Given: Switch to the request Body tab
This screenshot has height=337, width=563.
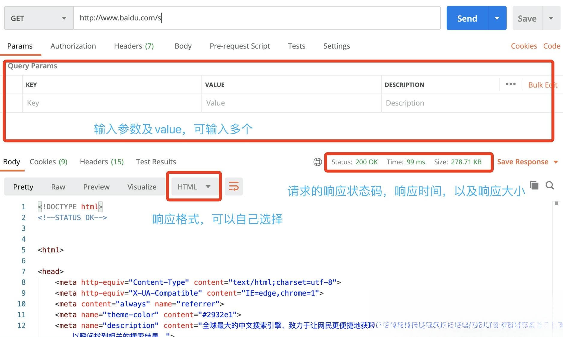Looking at the screenshot, I should pos(183,46).
